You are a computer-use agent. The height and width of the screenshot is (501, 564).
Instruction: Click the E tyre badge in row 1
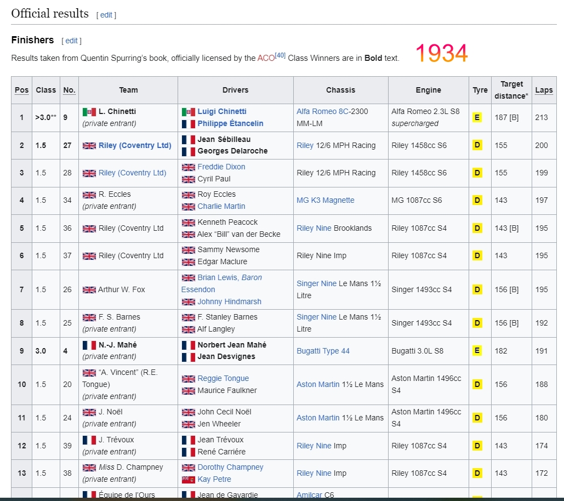[477, 117]
